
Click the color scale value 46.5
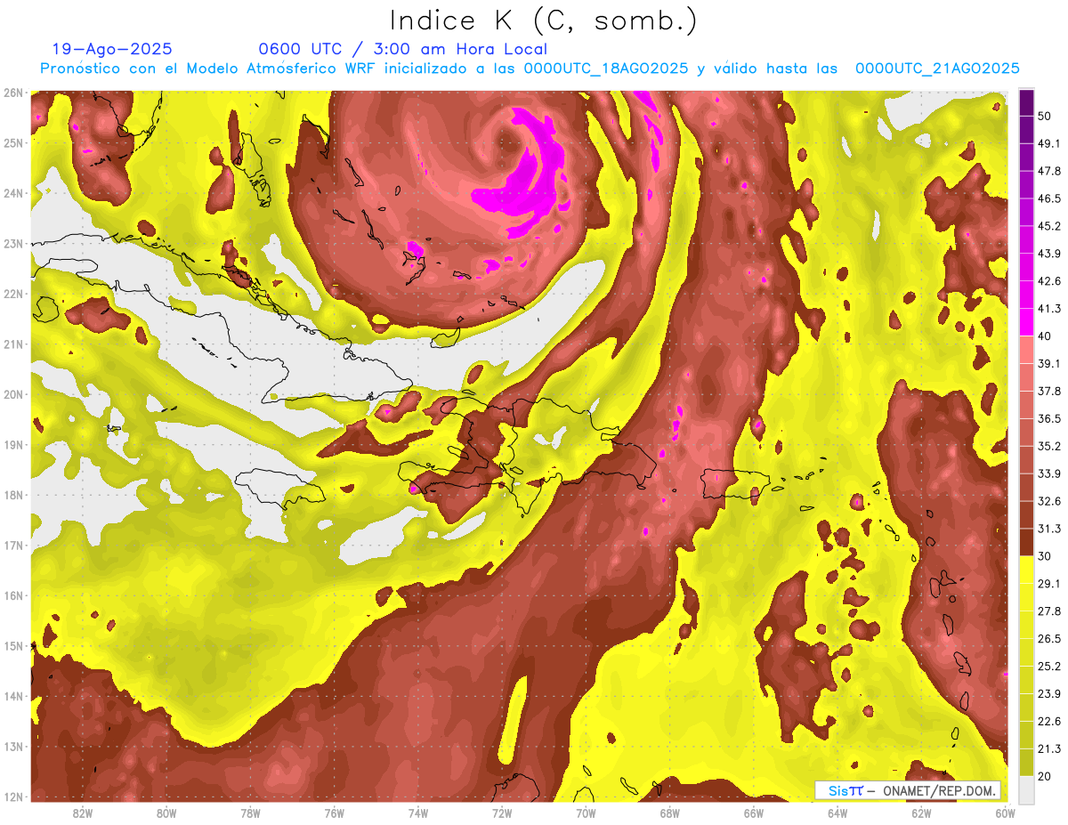1049,198
